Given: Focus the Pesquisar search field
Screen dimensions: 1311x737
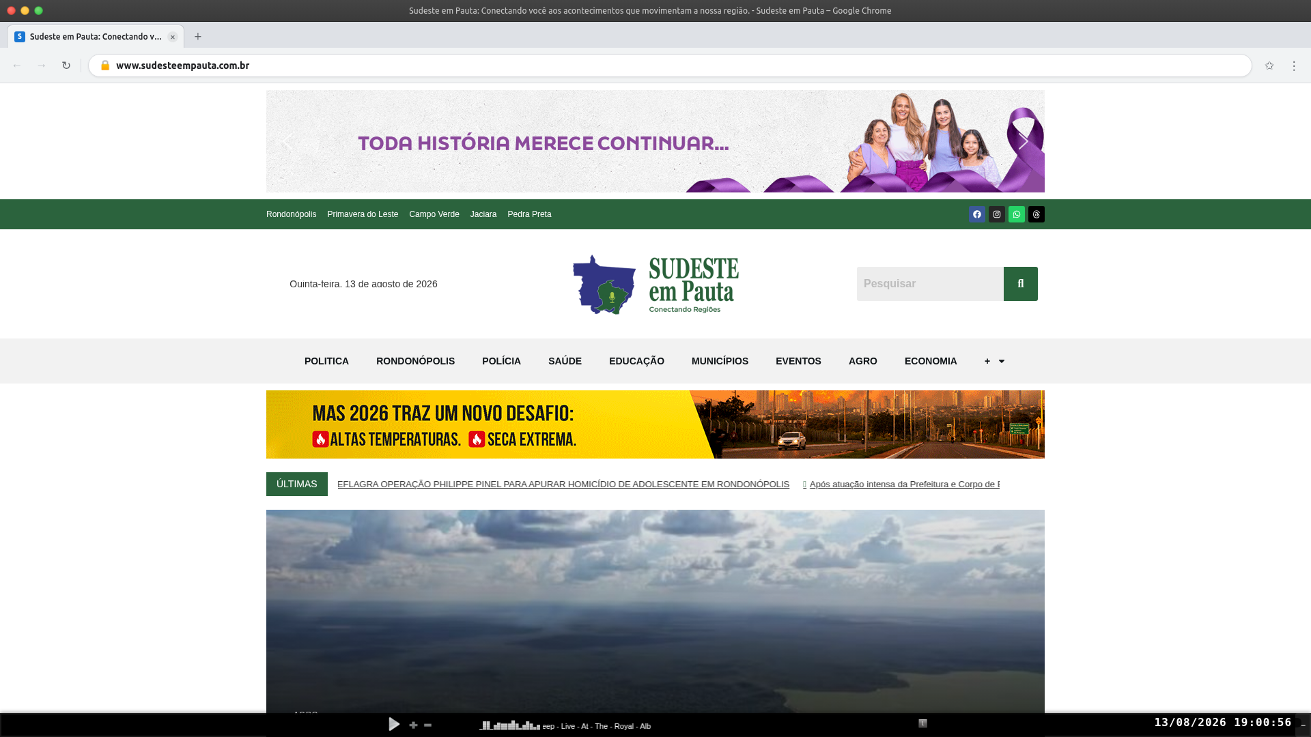Looking at the screenshot, I should [930, 284].
